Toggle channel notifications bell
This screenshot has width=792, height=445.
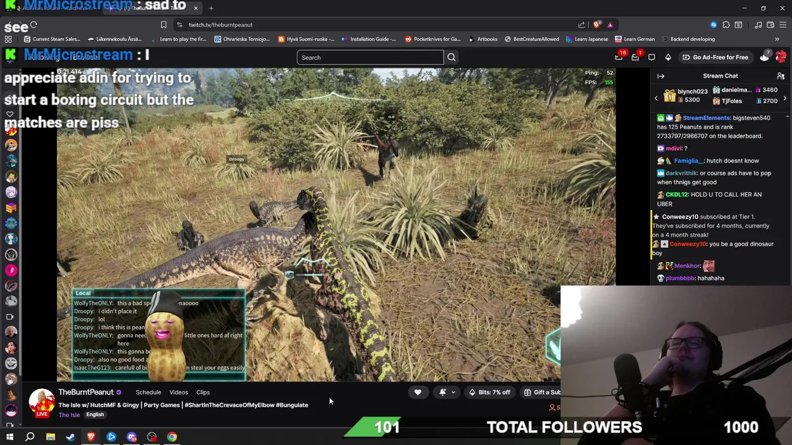442,392
